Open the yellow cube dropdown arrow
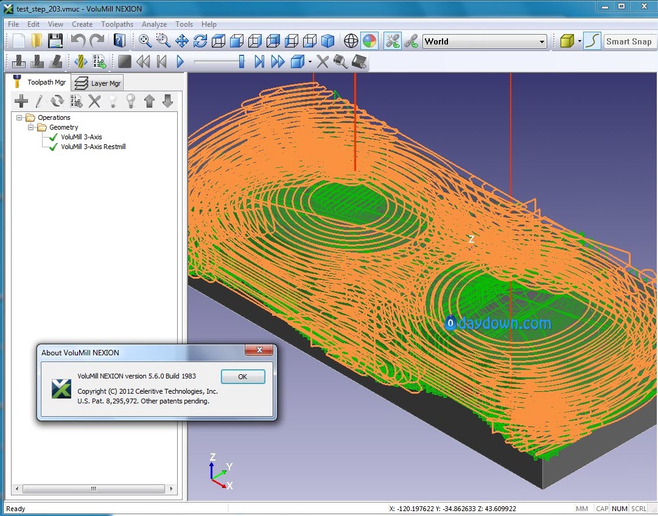The image size is (658, 516). click(x=579, y=41)
